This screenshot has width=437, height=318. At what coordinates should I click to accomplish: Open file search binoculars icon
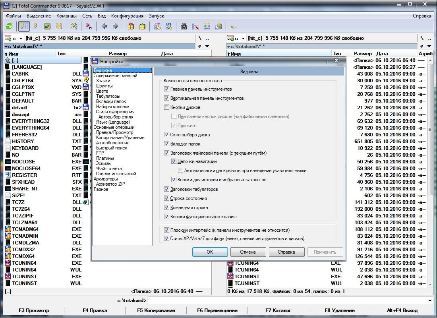click(184, 27)
